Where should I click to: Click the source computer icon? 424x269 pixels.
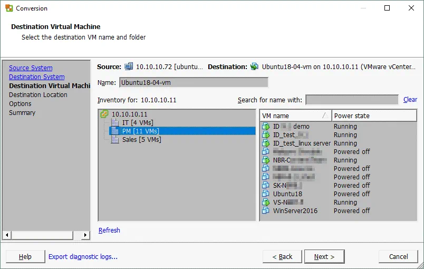pos(129,67)
